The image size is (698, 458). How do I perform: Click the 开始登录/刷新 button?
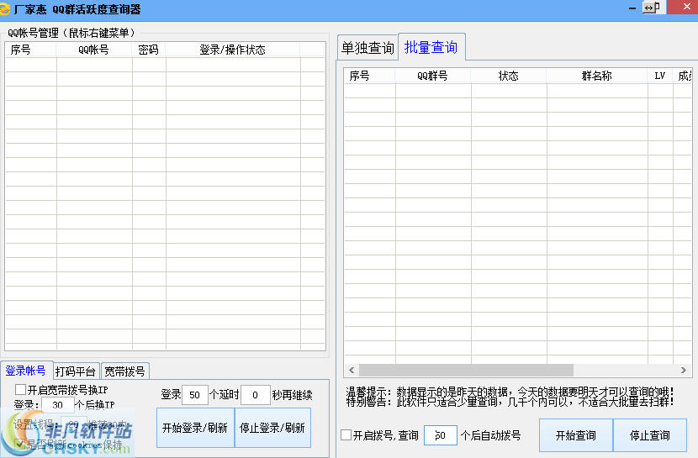point(195,428)
